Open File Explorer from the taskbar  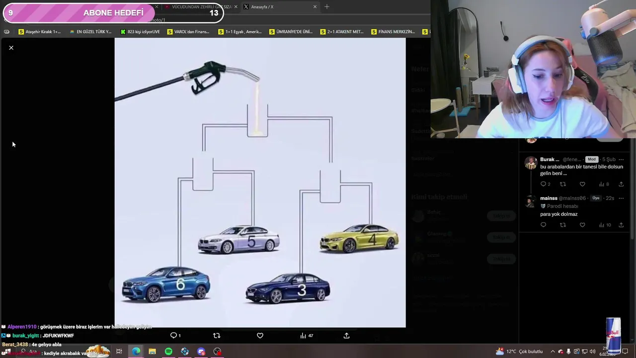152,352
